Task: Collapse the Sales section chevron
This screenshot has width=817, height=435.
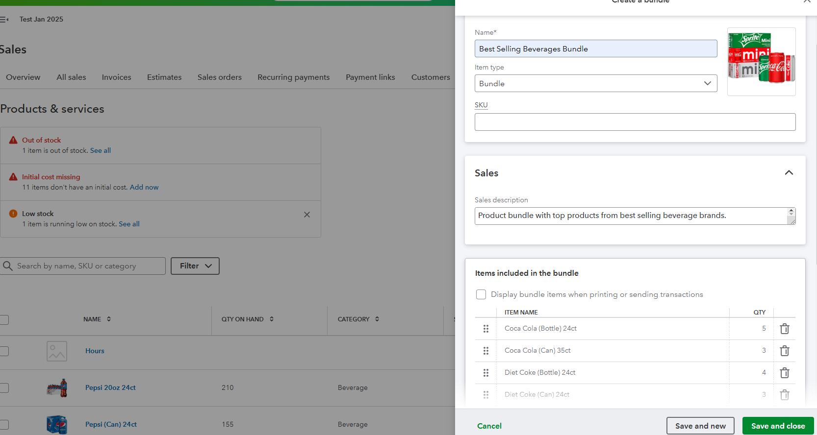Action: tap(789, 172)
